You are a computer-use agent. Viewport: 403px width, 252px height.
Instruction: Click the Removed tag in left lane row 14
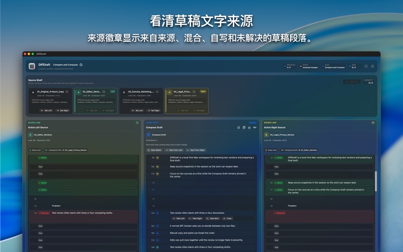[x=44, y=213]
